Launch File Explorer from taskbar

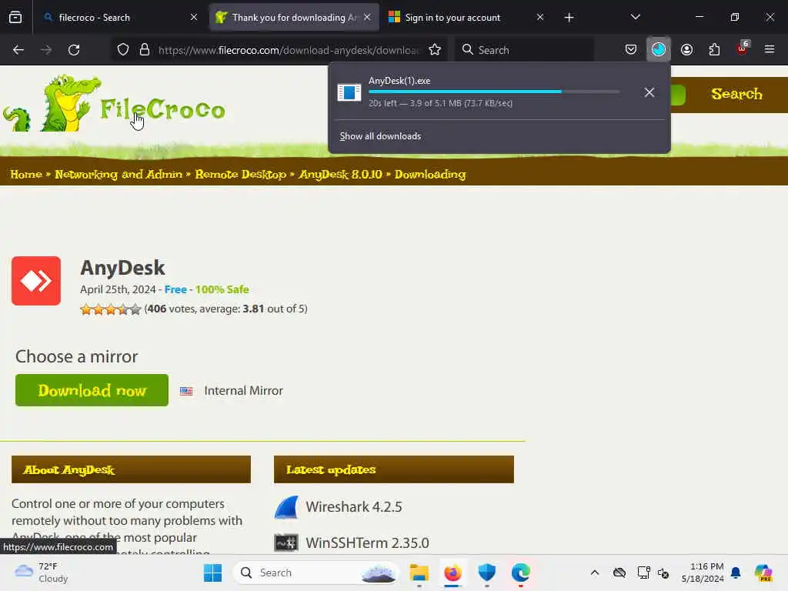(x=419, y=573)
